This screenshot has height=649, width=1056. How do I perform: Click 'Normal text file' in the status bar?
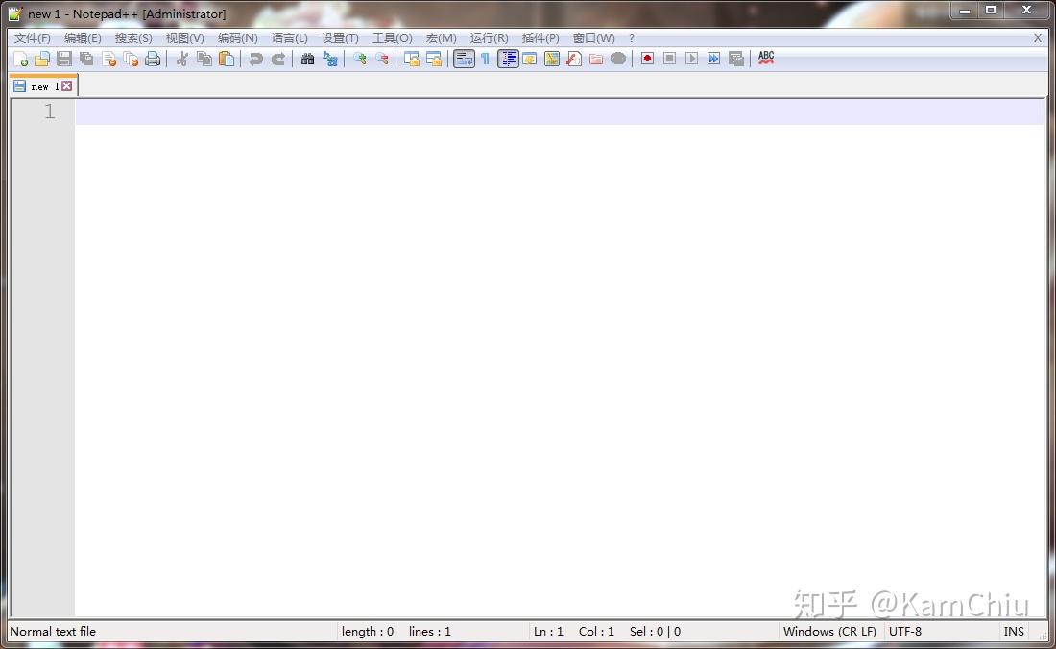(53, 632)
